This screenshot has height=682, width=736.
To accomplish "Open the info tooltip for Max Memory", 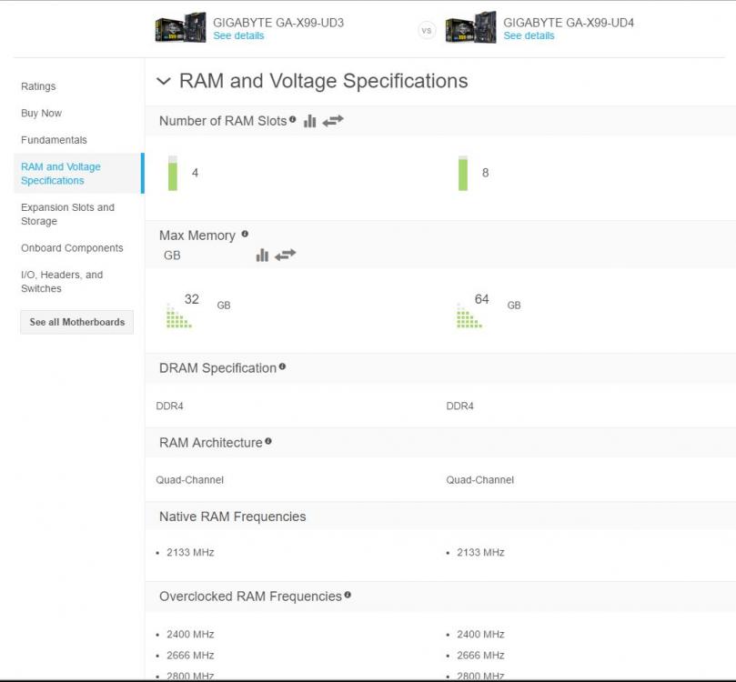I will 245,234.
